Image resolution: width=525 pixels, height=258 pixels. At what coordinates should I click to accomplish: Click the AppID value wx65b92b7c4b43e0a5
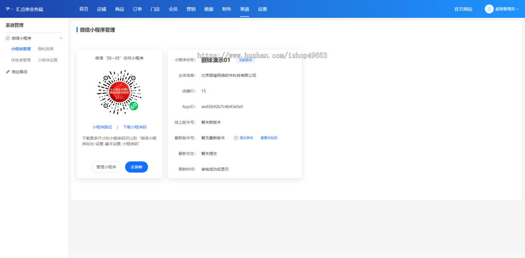coord(222,107)
